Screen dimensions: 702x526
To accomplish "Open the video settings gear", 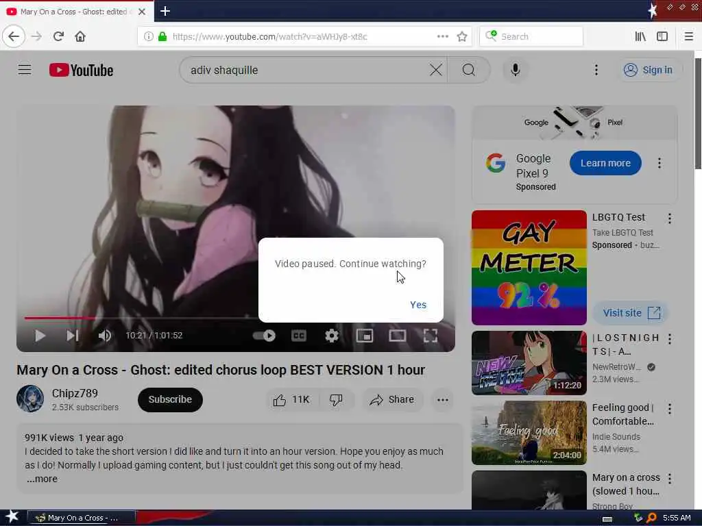I will [332, 336].
